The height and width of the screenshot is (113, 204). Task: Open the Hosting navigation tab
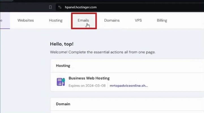(x=56, y=20)
